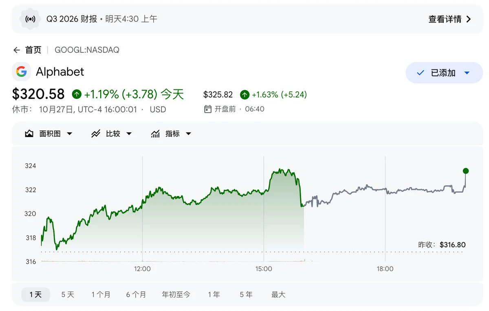
Task: Click the area chart icon beside 面积图
Action: point(29,134)
